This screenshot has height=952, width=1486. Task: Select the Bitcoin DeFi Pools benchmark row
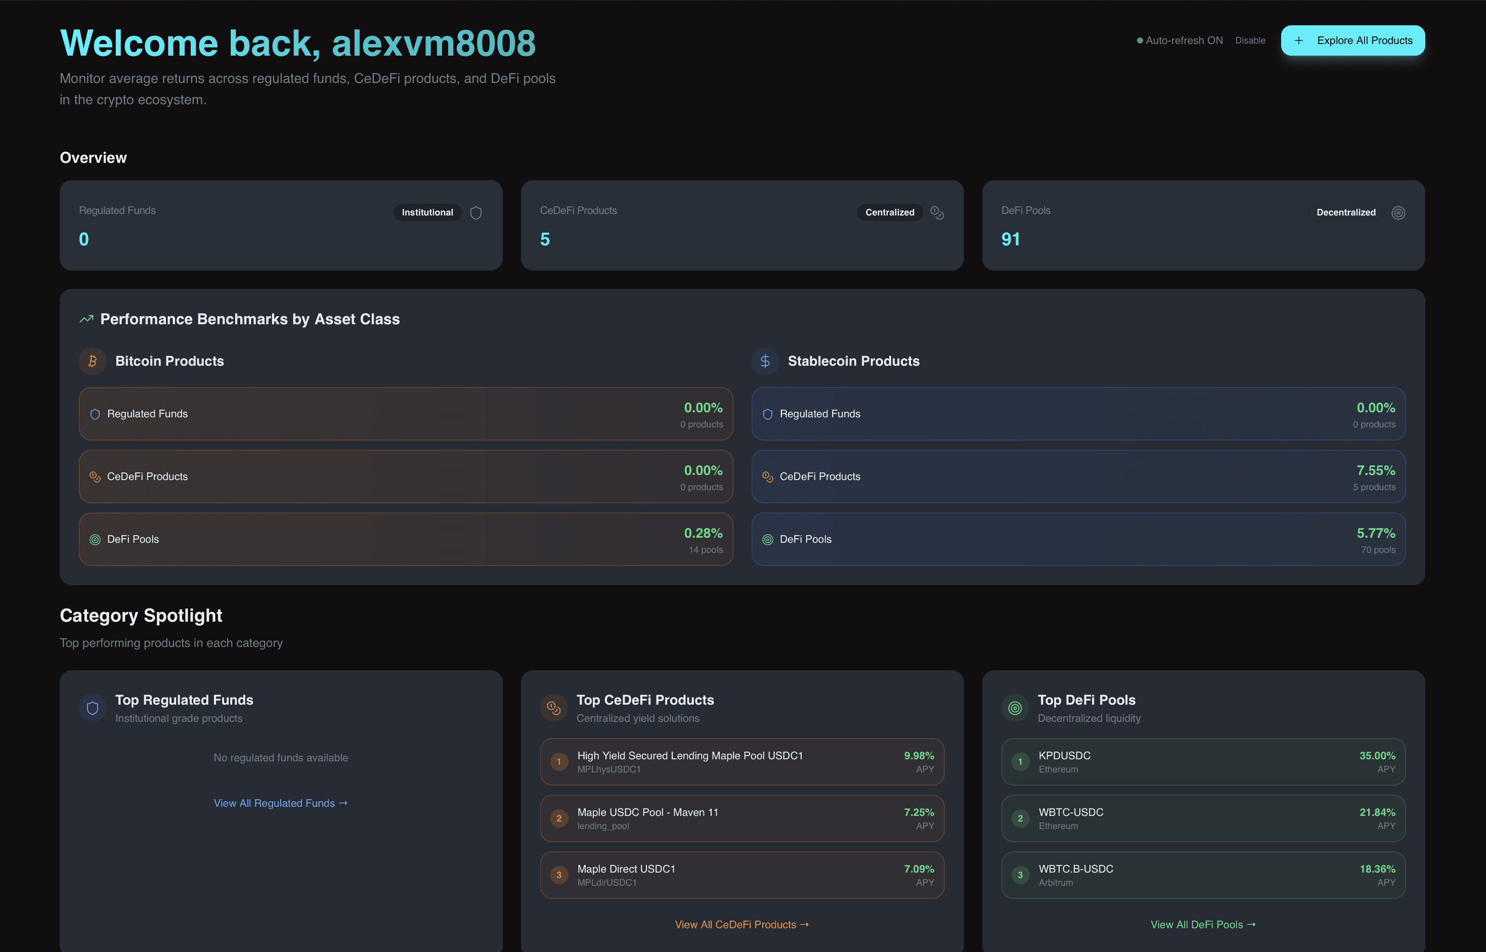coord(406,540)
